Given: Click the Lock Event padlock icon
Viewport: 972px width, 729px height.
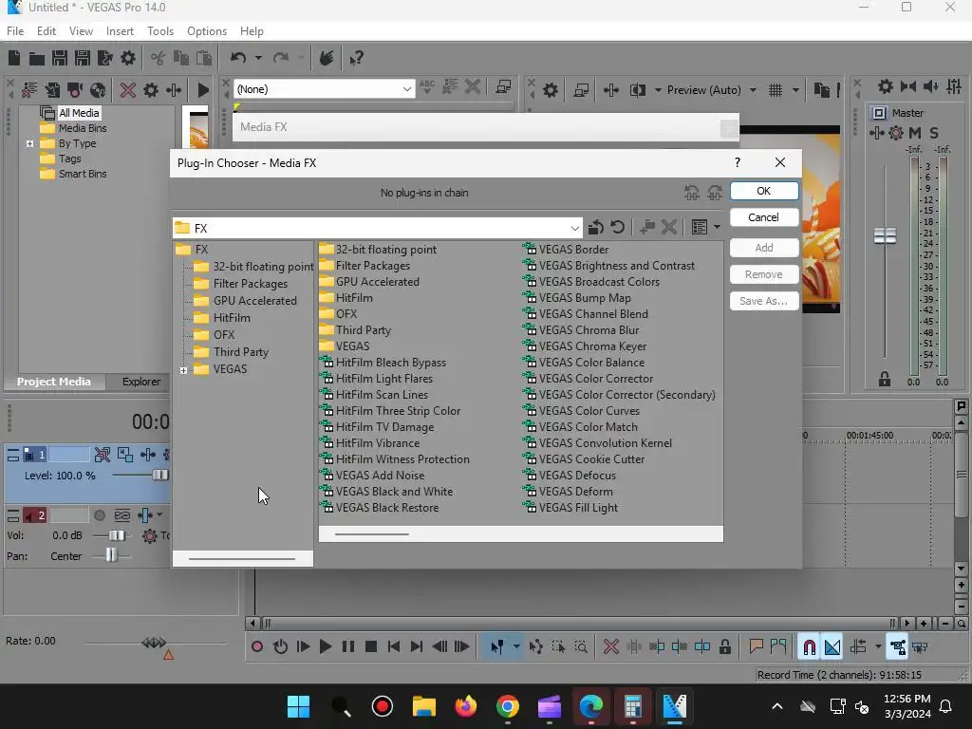Looking at the screenshot, I should tap(724, 647).
